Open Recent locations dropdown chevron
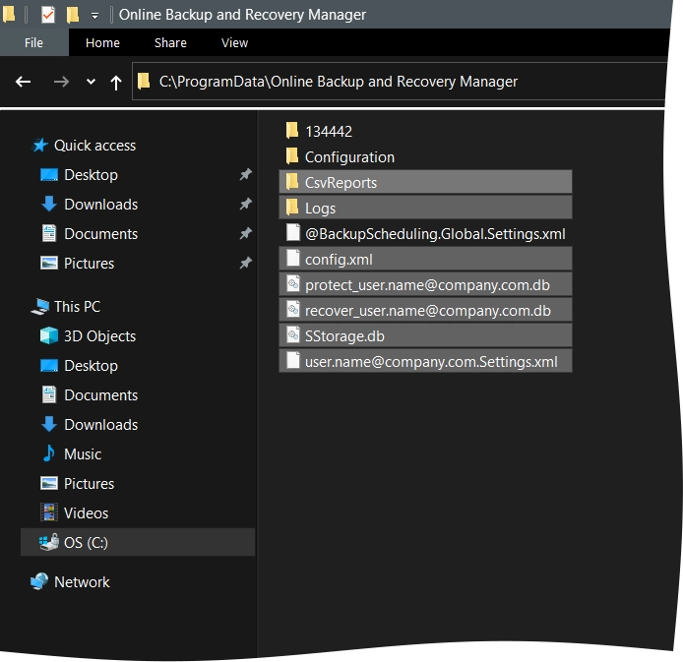683x662 pixels. pyautogui.click(x=91, y=82)
